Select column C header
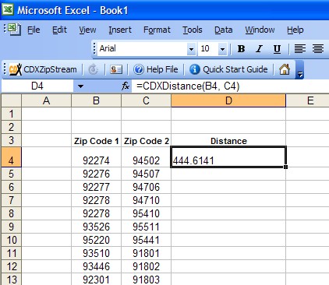Viewport: 329px width, 285px height. click(146, 100)
